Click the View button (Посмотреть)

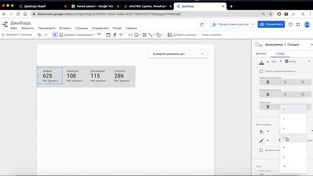pyautogui.click(x=271, y=24)
